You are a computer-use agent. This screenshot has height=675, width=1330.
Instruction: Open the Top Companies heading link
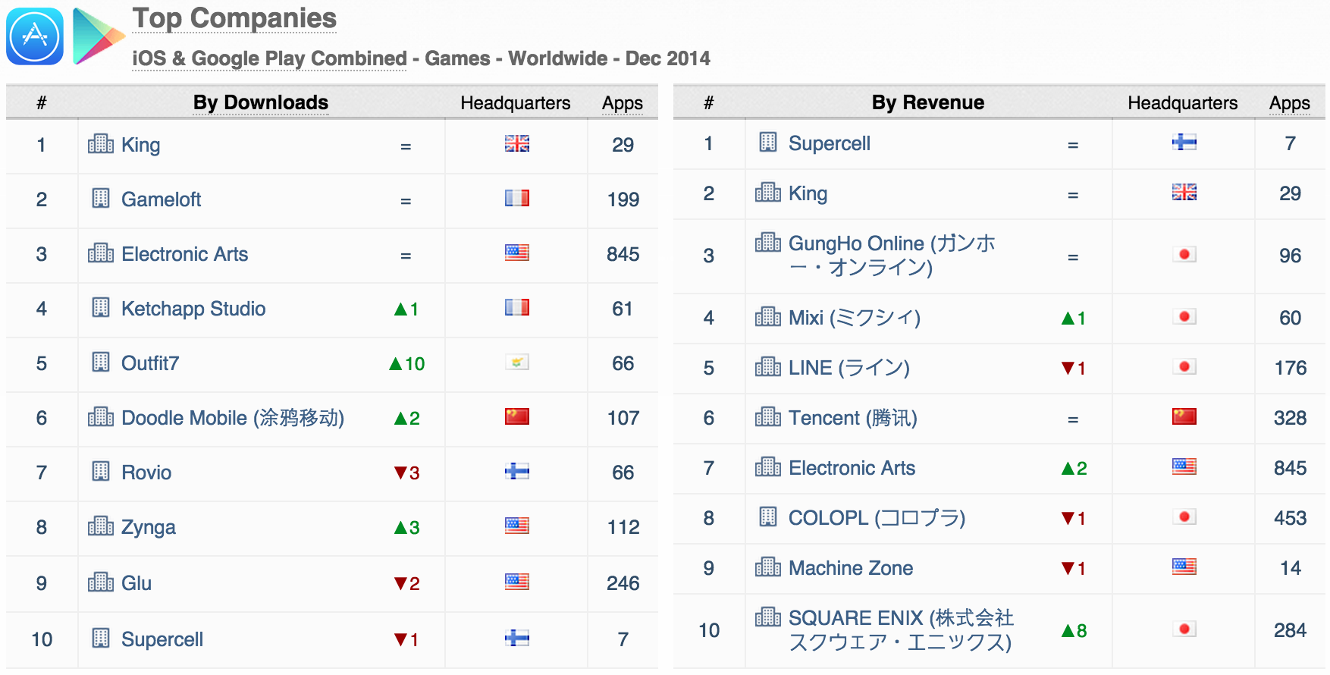tap(234, 18)
